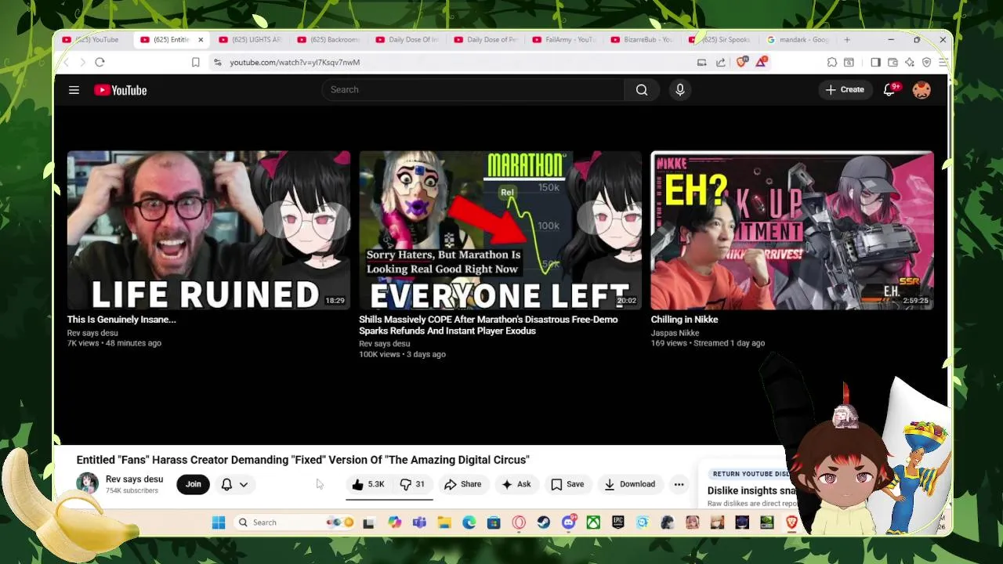This screenshot has width=1003, height=564.
Task: Open Leo AI assistant icon in toolbar
Action: click(910, 62)
